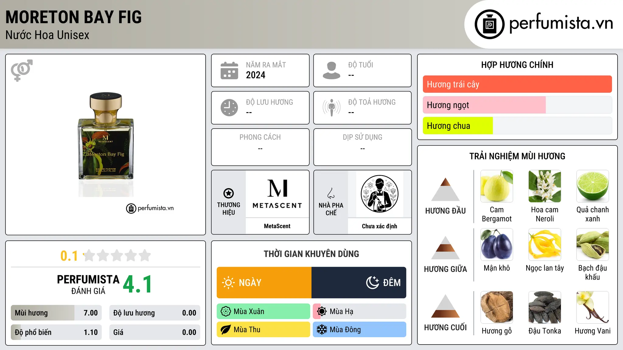Select the Mùa Thu season bar
The width and height of the screenshot is (623, 350).
point(263,330)
